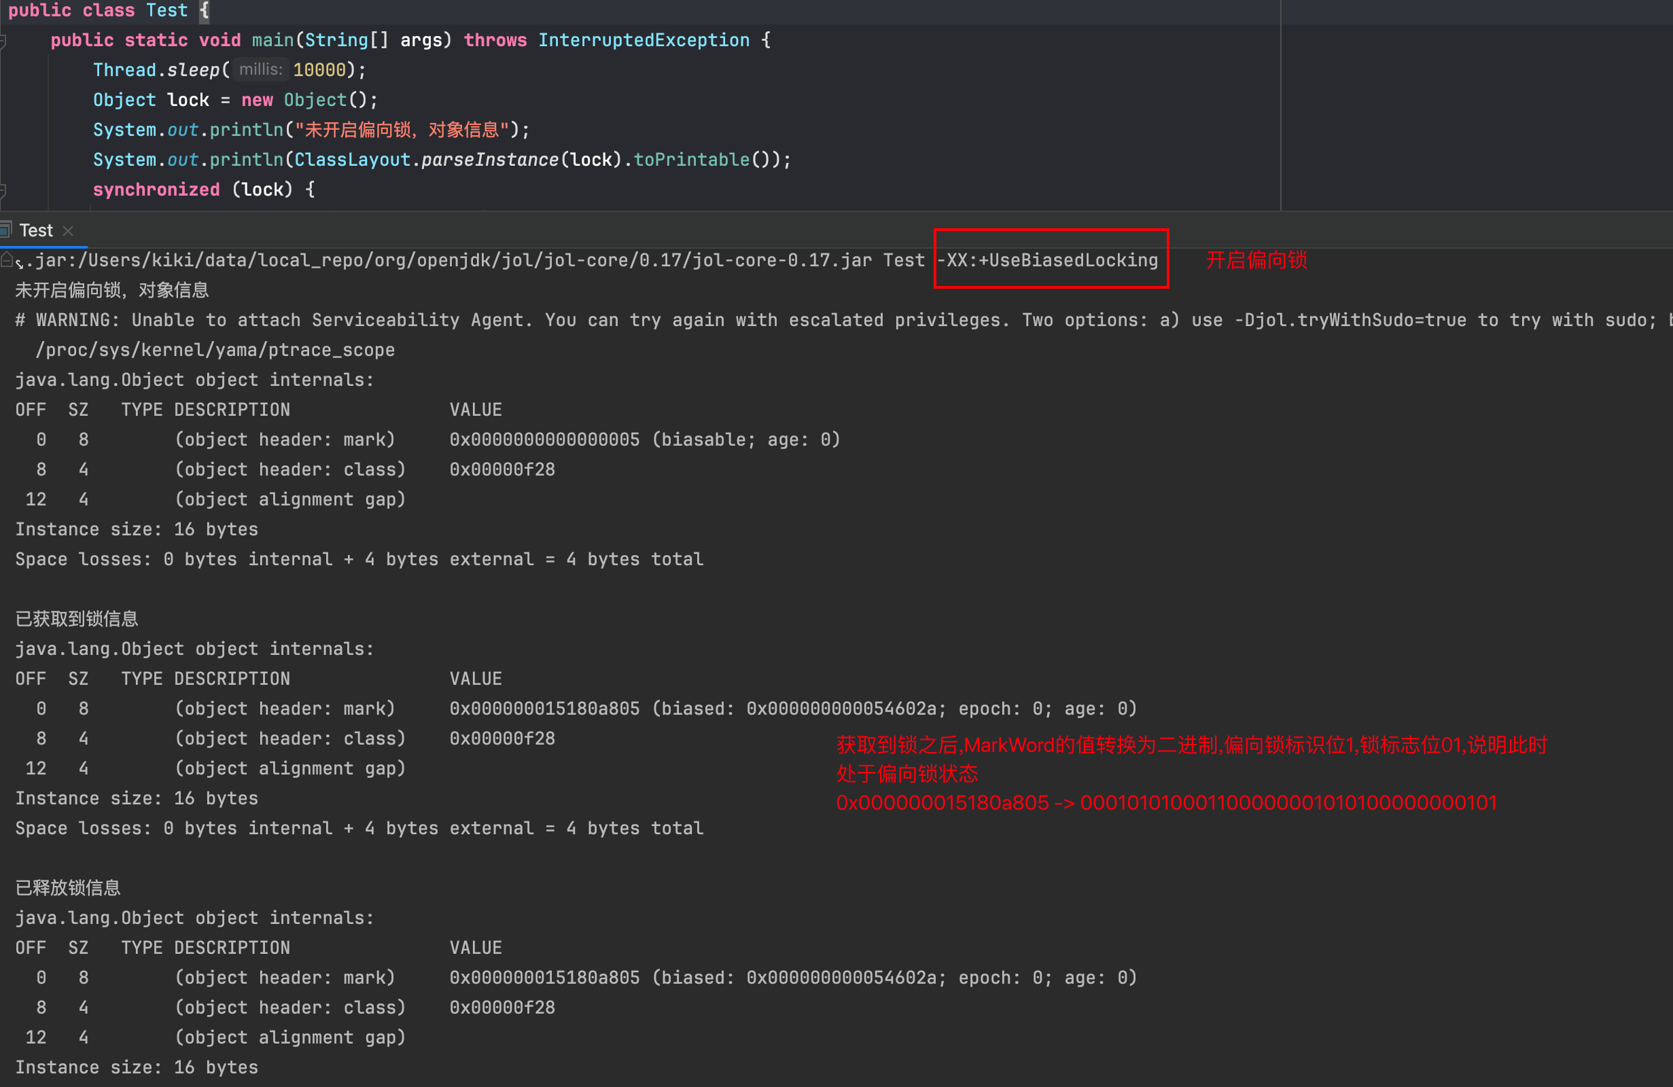Click the Test class name in declaration
Screen dimensions: 1673x1087
click(166, 10)
